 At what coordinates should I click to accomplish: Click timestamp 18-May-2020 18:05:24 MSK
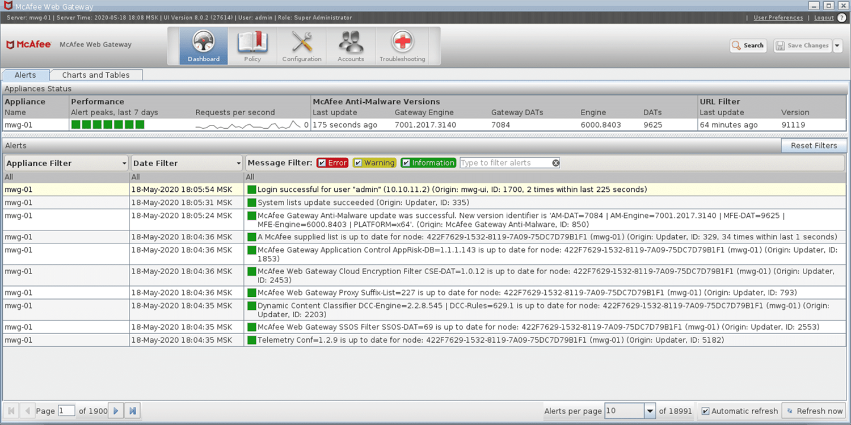coord(182,216)
